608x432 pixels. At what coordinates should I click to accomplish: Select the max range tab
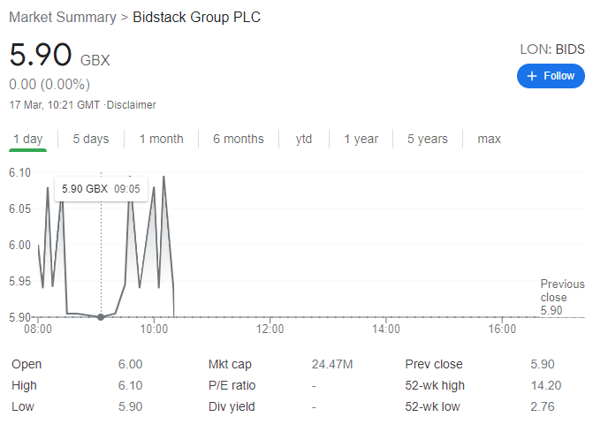click(489, 139)
